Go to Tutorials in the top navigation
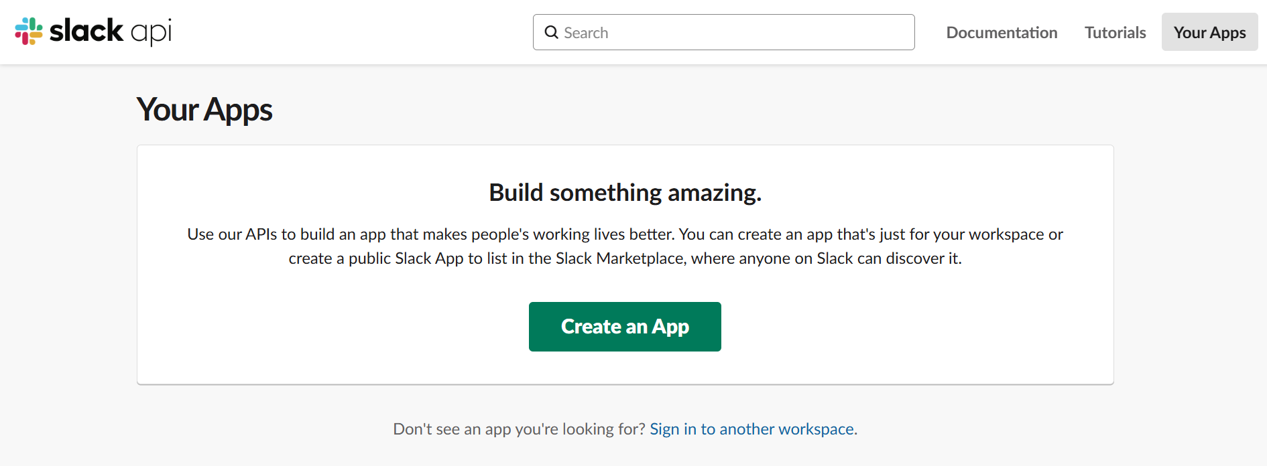Screen dimensions: 1267x466 tap(1115, 32)
